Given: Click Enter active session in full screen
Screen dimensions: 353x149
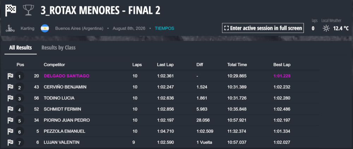Looking at the screenshot, I should pyautogui.click(x=263, y=28).
